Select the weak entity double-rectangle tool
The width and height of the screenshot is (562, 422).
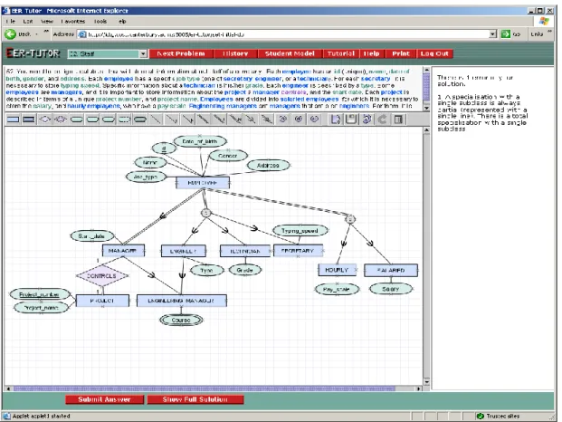29,120
